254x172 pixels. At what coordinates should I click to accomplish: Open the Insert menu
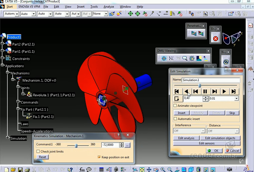pos(81,7)
